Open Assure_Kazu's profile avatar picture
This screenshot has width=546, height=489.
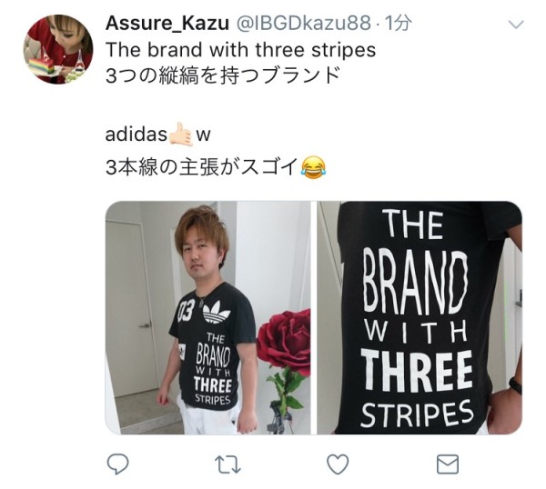[x=58, y=49]
